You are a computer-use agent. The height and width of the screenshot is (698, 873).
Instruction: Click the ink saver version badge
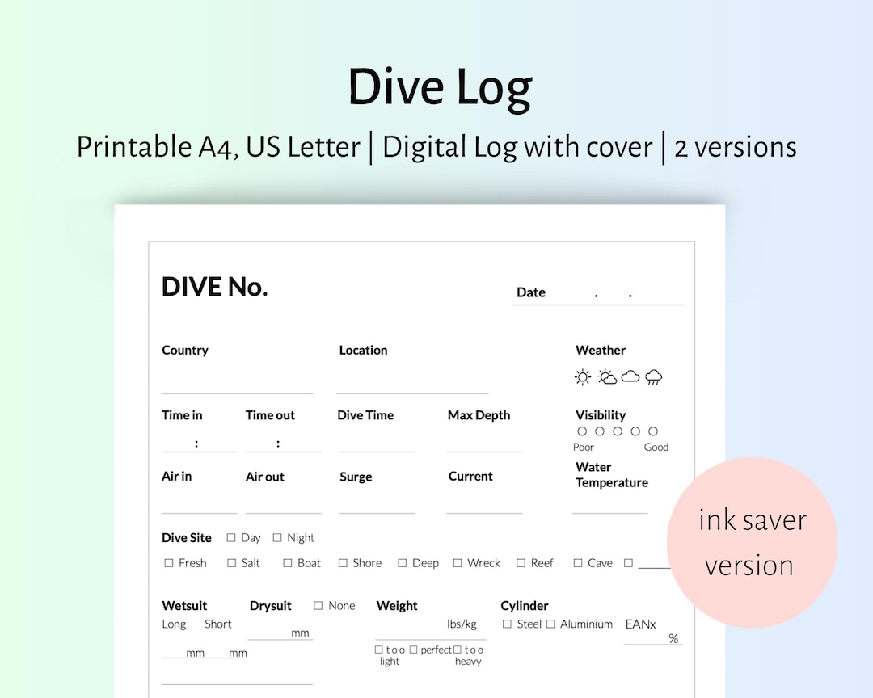click(752, 541)
